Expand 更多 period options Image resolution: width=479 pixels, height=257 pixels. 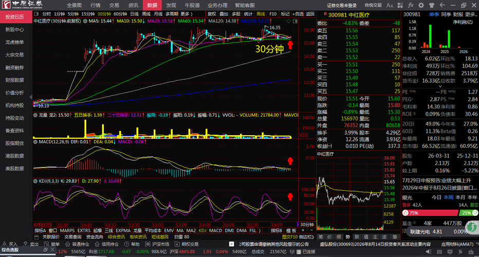tap(187, 14)
